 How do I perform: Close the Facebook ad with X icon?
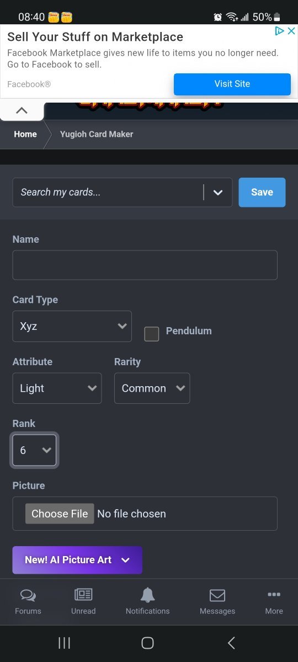[291, 31]
